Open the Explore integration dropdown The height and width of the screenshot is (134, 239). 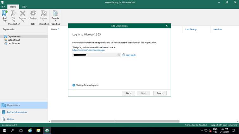click(x=44, y=16)
